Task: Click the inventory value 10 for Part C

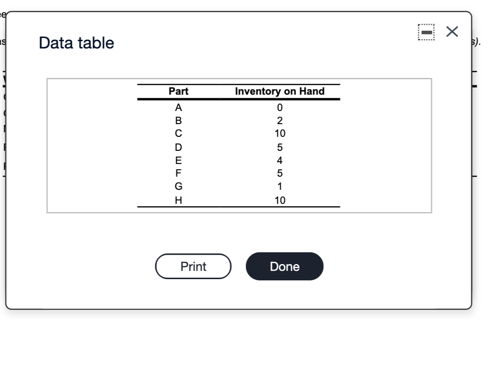Action: [x=280, y=133]
